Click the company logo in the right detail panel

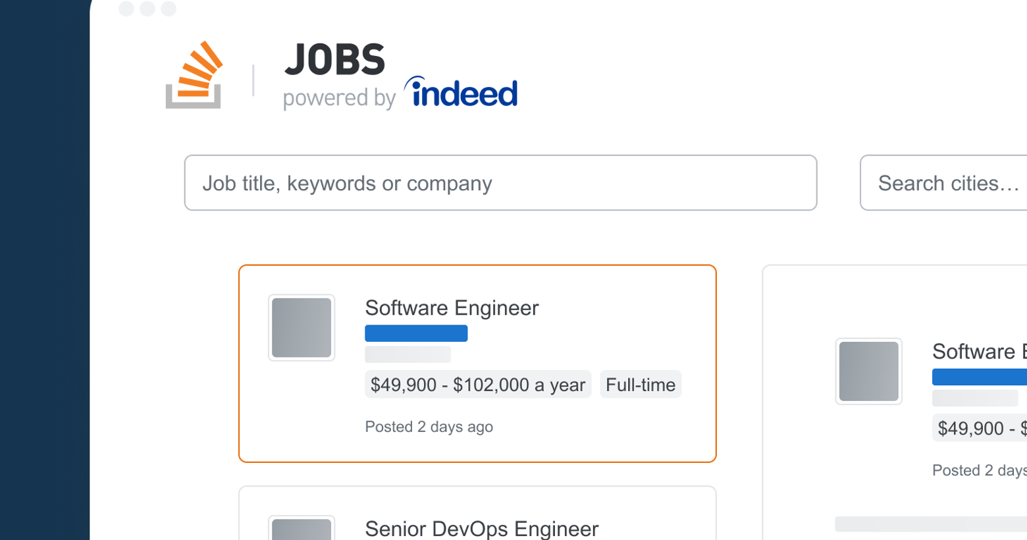click(868, 371)
